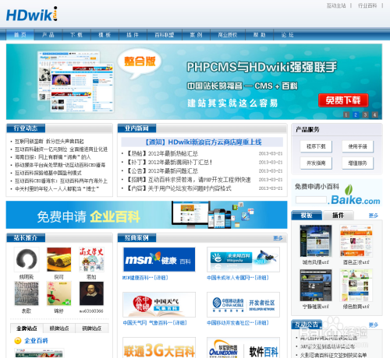The image size is (390, 358).
Task: Click the msn 健康百科 case image
Action: pos(159,259)
